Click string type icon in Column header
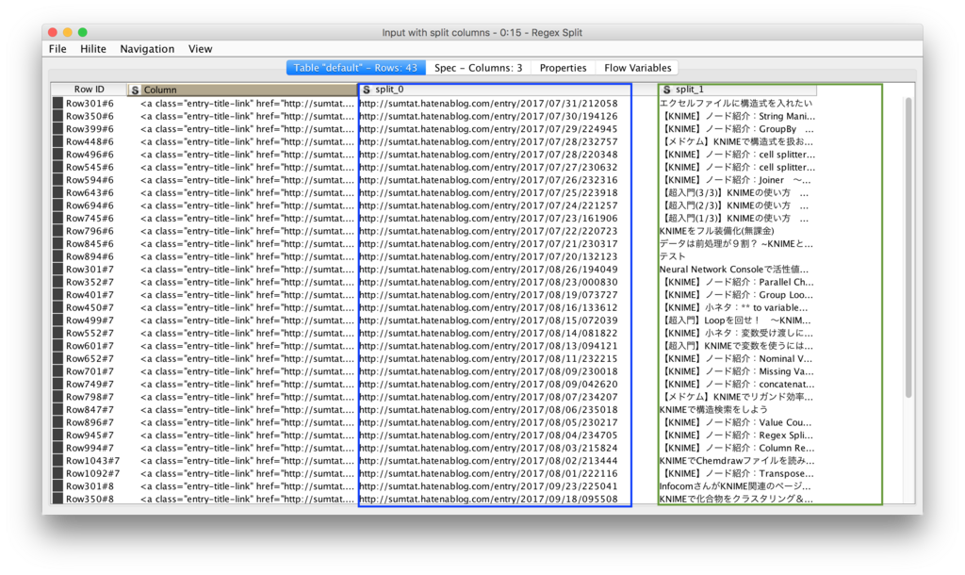Screen dimensions: 965x575 click(x=135, y=90)
